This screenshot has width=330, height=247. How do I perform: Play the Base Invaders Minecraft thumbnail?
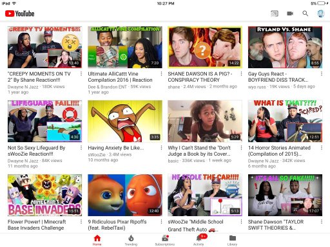pyautogui.click(x=44, y=195)
